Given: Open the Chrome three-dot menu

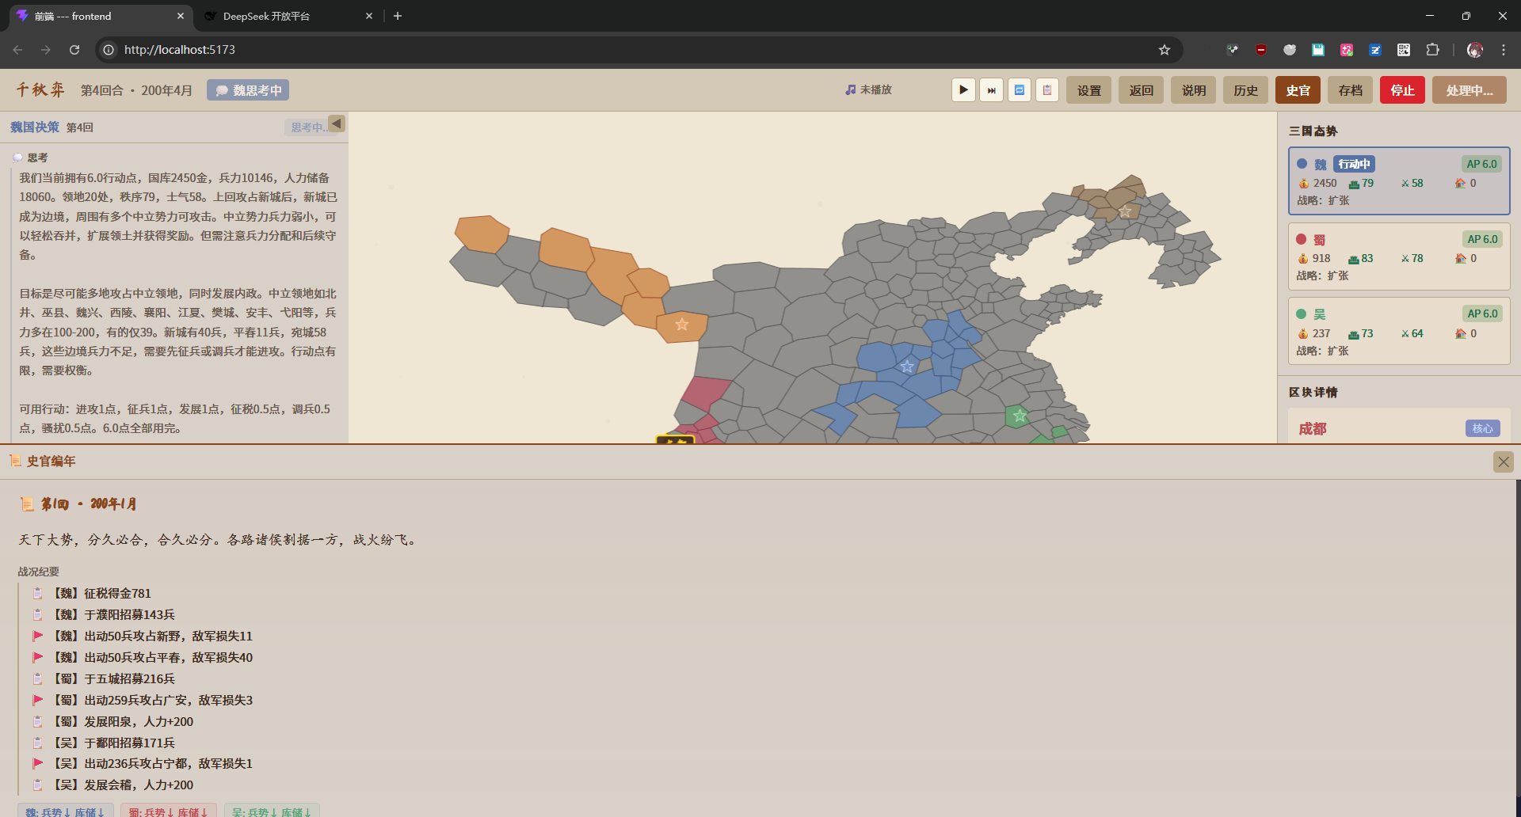Looking at the screenshot, I should pyautogui.click(x=1503, y=50).
